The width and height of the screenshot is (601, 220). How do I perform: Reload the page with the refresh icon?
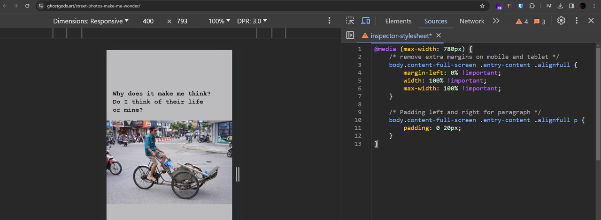point(28,6)
